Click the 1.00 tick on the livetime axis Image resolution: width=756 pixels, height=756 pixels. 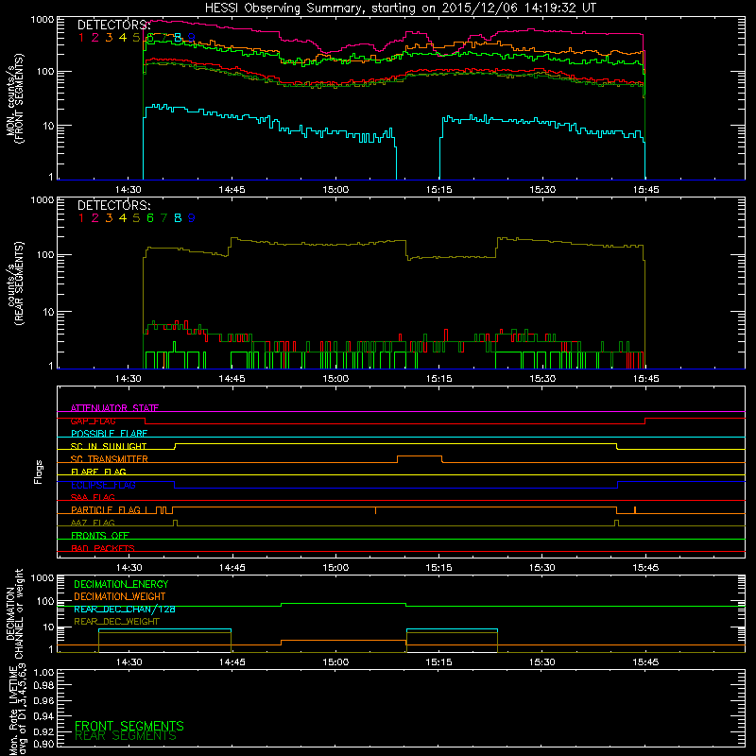click(x=43, y=673)
